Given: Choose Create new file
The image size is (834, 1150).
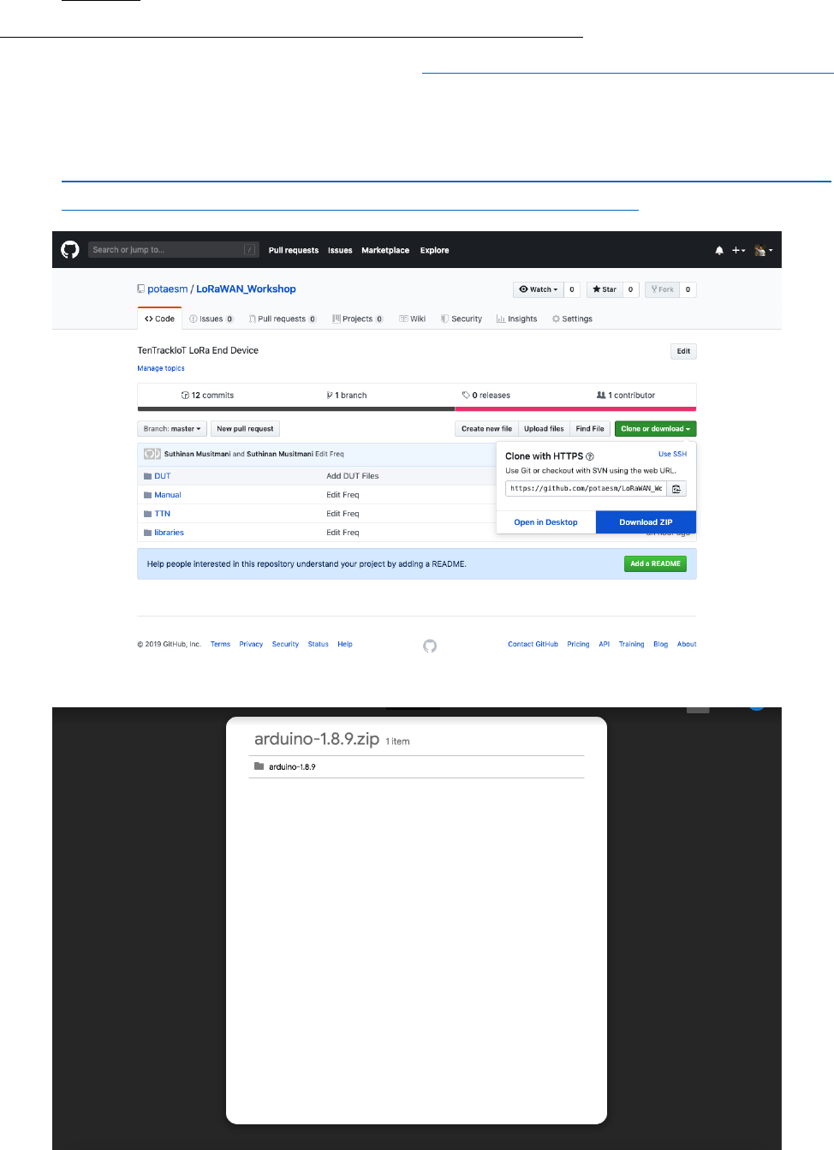Looking at the screenshot, I should 486,429.
